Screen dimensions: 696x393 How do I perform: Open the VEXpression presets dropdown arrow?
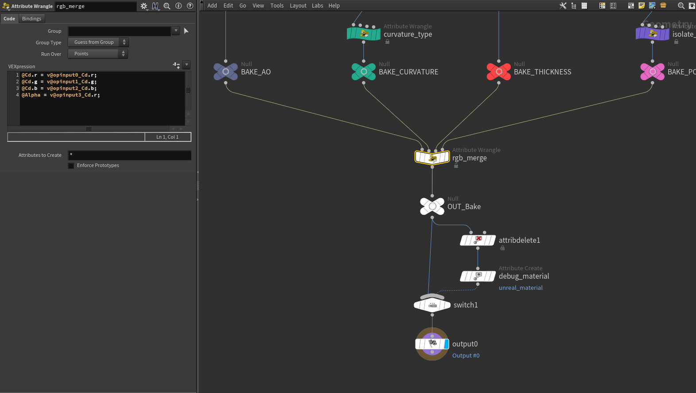[187, 65]
